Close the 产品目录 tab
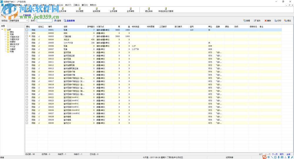The width and height of the screenshot is (294, 159). coord(34,15)
